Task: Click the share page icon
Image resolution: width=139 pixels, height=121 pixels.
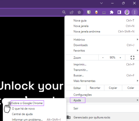Action: [72, 12]
